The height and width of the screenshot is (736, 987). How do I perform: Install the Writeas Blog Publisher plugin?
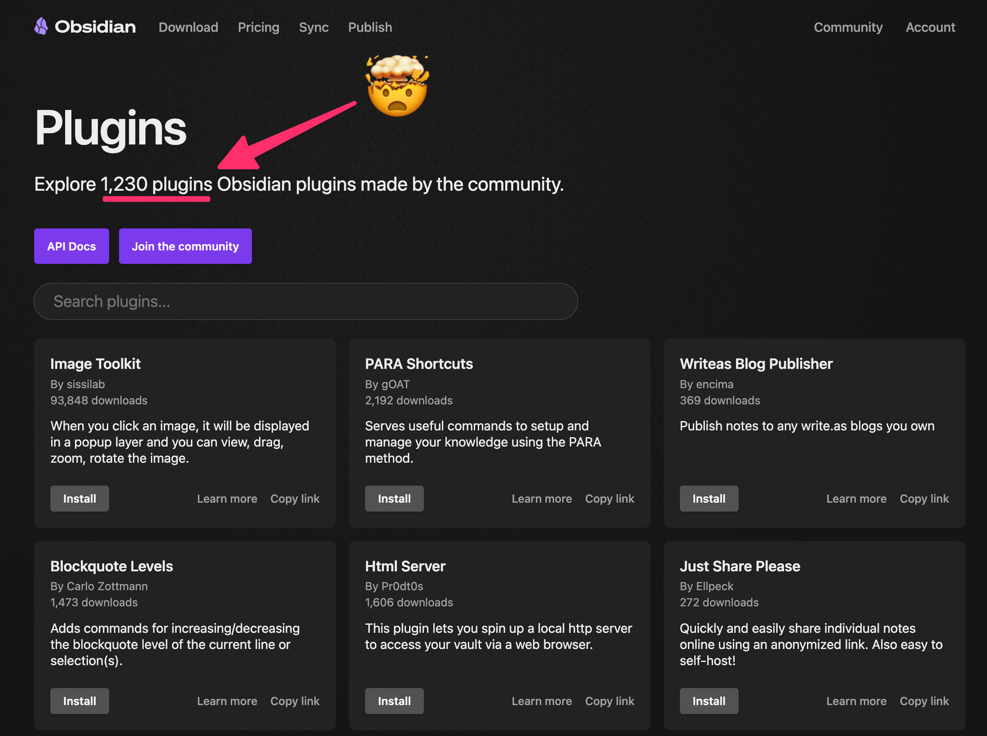click(709, 499)
